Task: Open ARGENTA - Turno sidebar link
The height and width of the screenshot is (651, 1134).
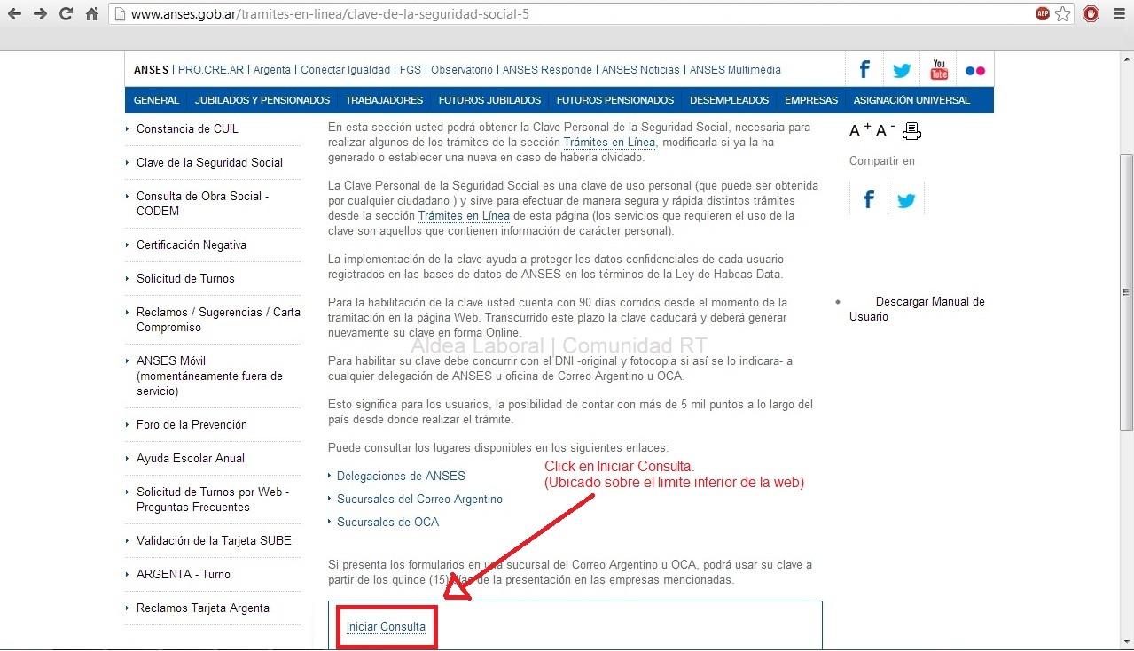Action: 184,574
